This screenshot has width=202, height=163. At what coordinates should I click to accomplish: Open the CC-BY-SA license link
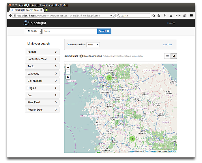click(x=172, y=151)
